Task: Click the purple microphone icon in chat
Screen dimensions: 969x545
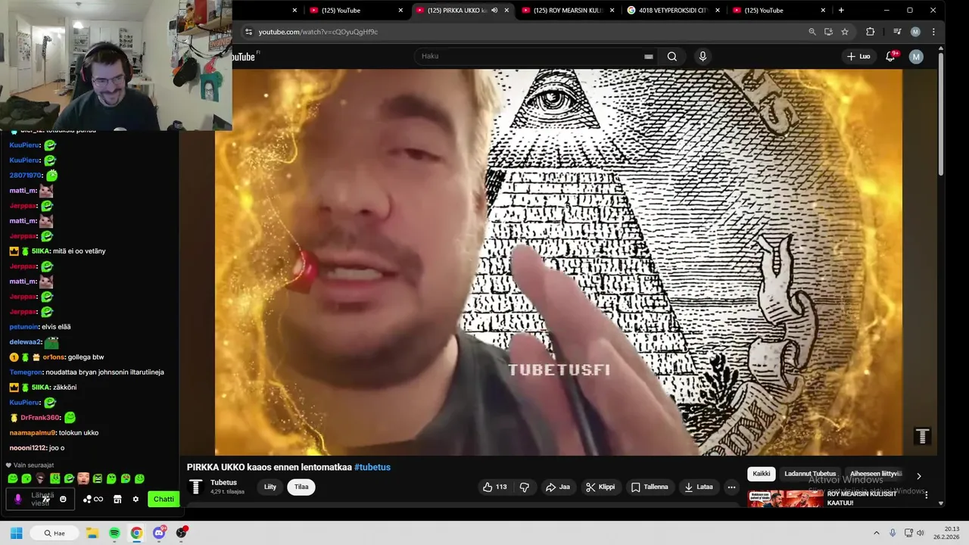Action: tap(18, 499)
